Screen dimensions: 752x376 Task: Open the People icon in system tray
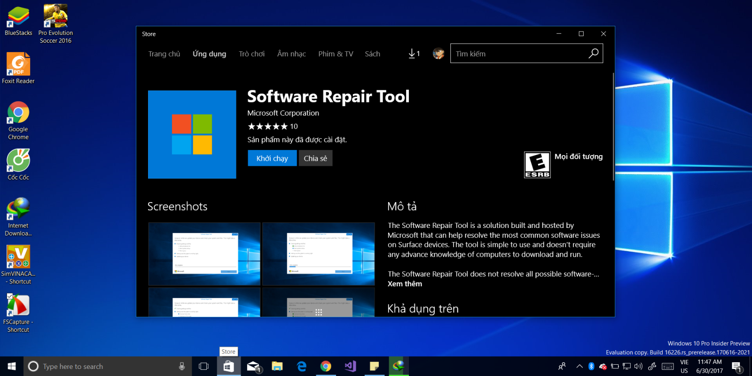[562, 366]
